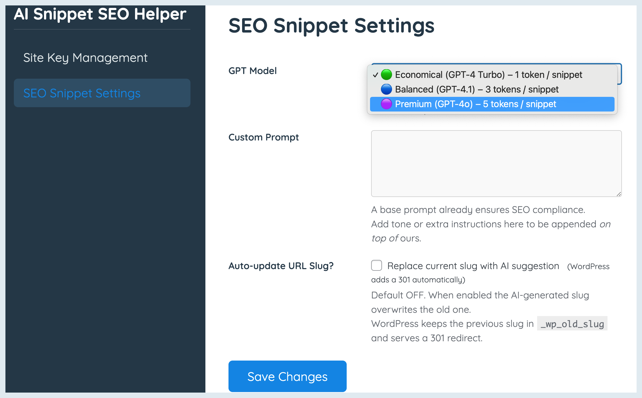Click the GPT Model field label

click(x=252, y=71)
